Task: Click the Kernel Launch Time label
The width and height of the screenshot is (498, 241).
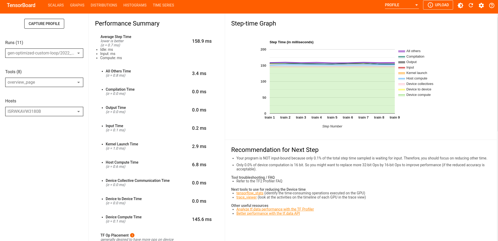Action: point(122,144)
